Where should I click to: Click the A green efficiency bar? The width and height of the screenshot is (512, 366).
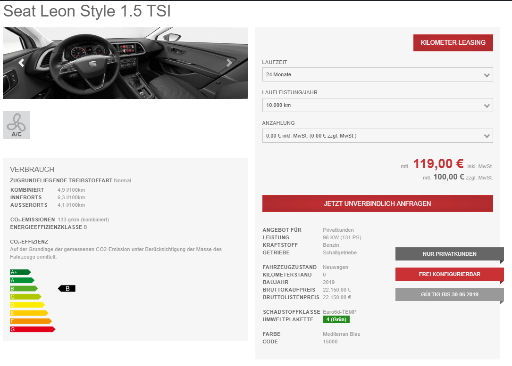pyautogui.click(x=22, y=280)
